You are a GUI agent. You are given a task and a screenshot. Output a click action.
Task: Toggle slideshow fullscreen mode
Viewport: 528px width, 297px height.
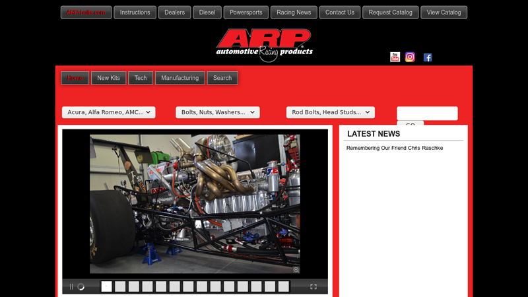313,286
